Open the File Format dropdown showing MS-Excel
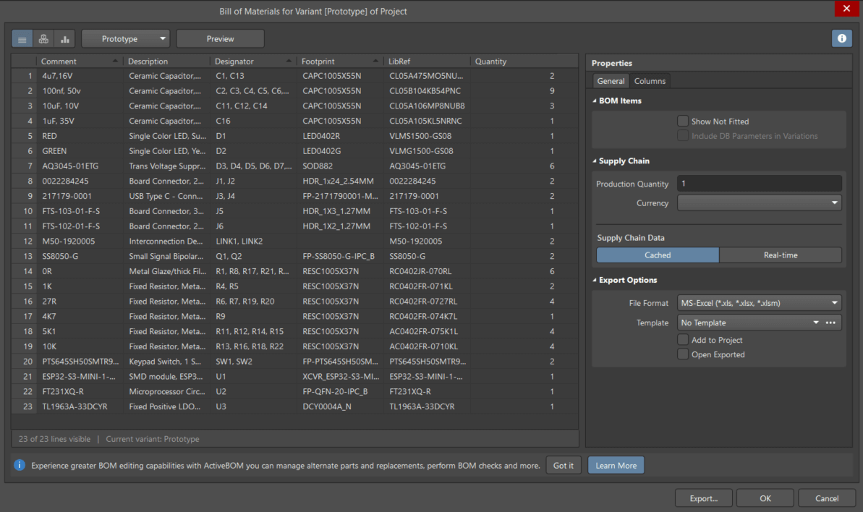This screenshot has height=512, width=863. [x=759, y=302]
